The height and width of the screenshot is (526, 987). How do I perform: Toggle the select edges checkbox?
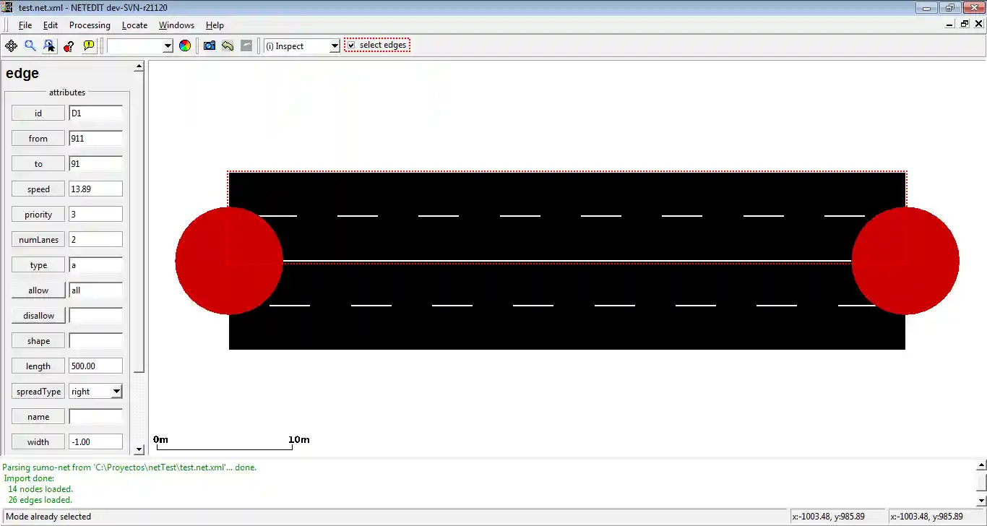[x=351, y=46]
